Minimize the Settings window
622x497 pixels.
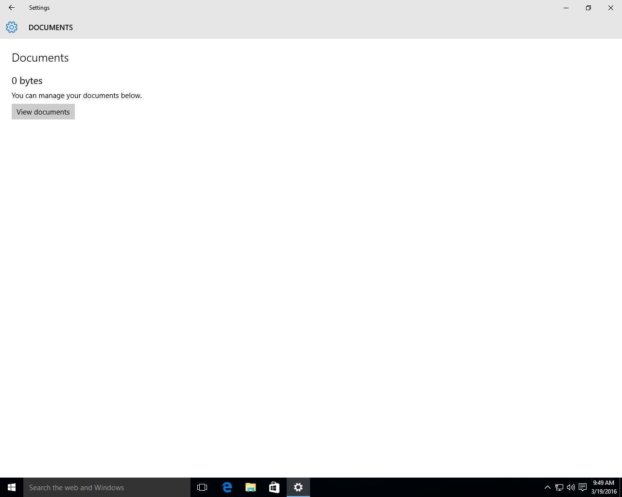click(566, 8)
